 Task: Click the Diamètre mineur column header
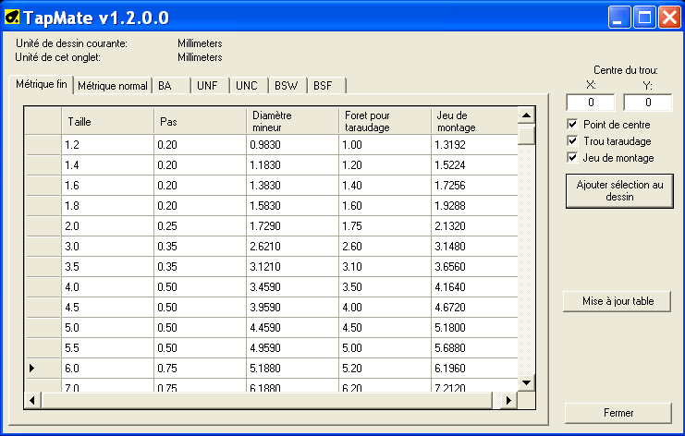point(292,121)
